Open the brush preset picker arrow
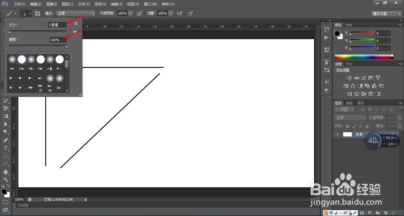This screenshot has width=404, height=216. point(30,13)
